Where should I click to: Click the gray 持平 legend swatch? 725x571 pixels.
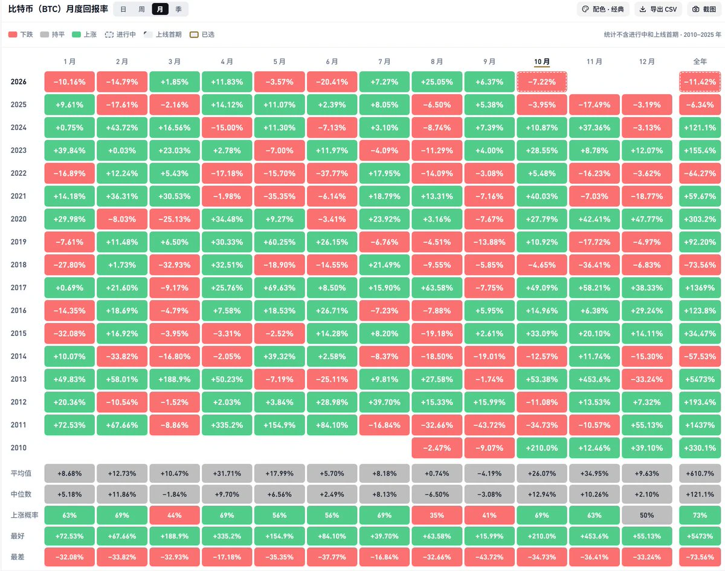click(x=44, y=34)
